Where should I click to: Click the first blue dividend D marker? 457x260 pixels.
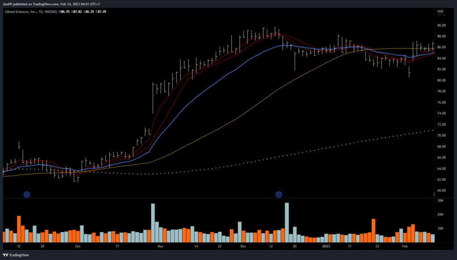click(x=27, y=195)
